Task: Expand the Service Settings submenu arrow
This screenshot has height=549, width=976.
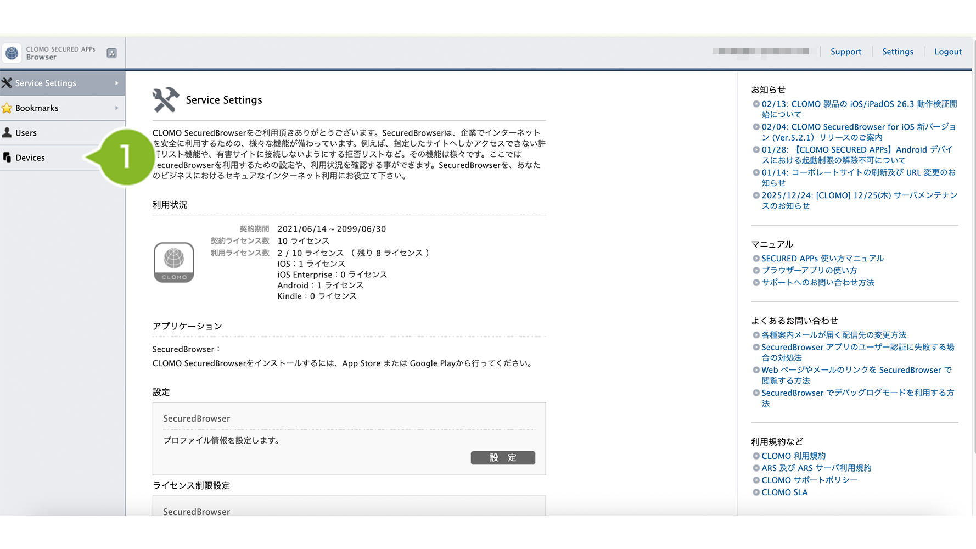Action: pyautogui.click(x=116, y=83)
